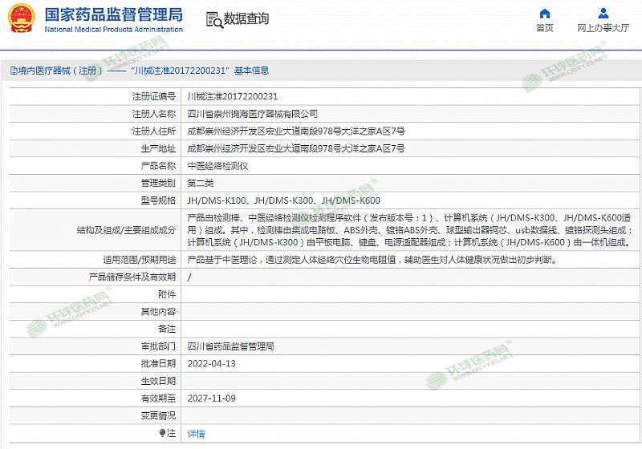Click the registration number 川械注准20172200231 cell
642x449 pixels.
point(233,96)
